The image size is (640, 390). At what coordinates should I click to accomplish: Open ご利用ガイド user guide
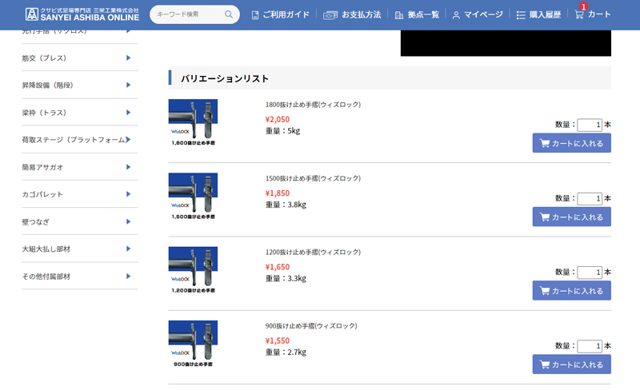(x=280, y=14)
